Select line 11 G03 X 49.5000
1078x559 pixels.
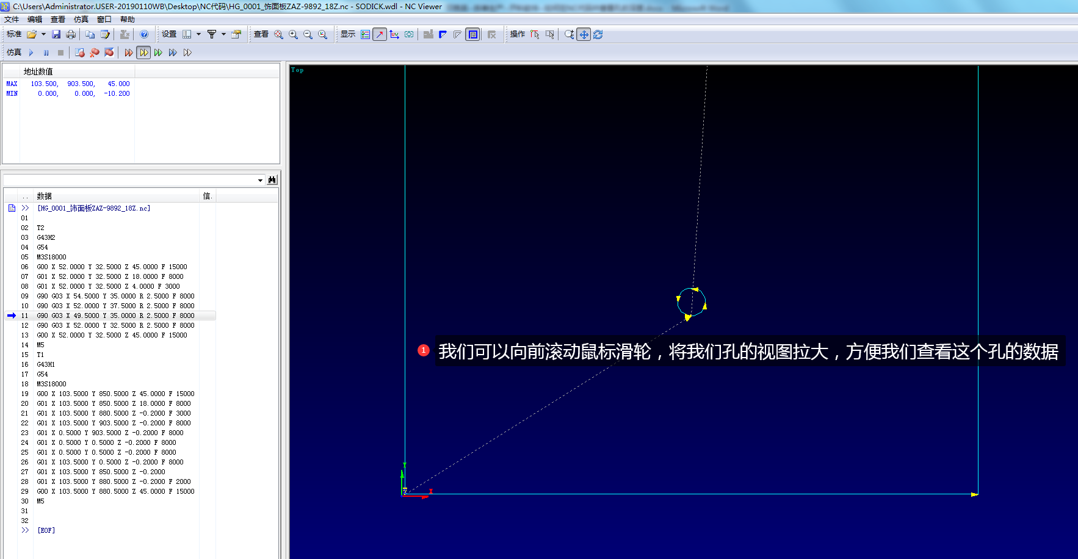click(110, 316)
